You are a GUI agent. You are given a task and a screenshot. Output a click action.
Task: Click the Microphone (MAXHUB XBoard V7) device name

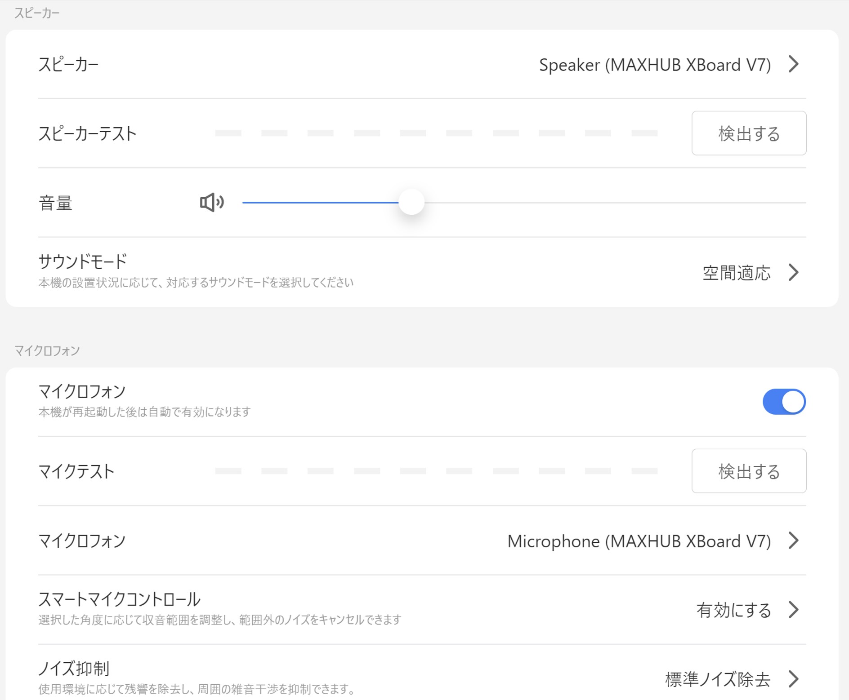[639, 541]
